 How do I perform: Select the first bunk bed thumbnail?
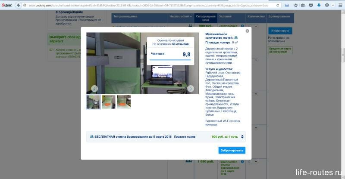click(x=94, y=102)
